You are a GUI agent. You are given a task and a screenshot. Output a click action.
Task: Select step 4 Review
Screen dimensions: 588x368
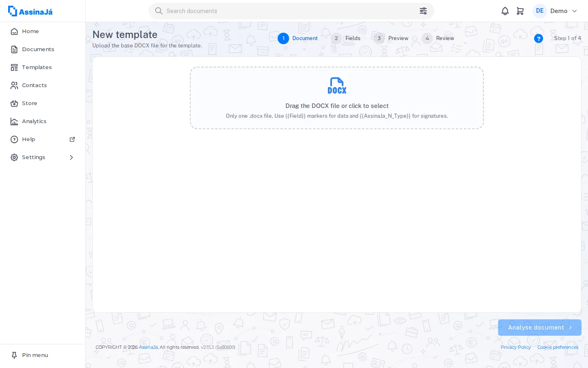[438, 38]
